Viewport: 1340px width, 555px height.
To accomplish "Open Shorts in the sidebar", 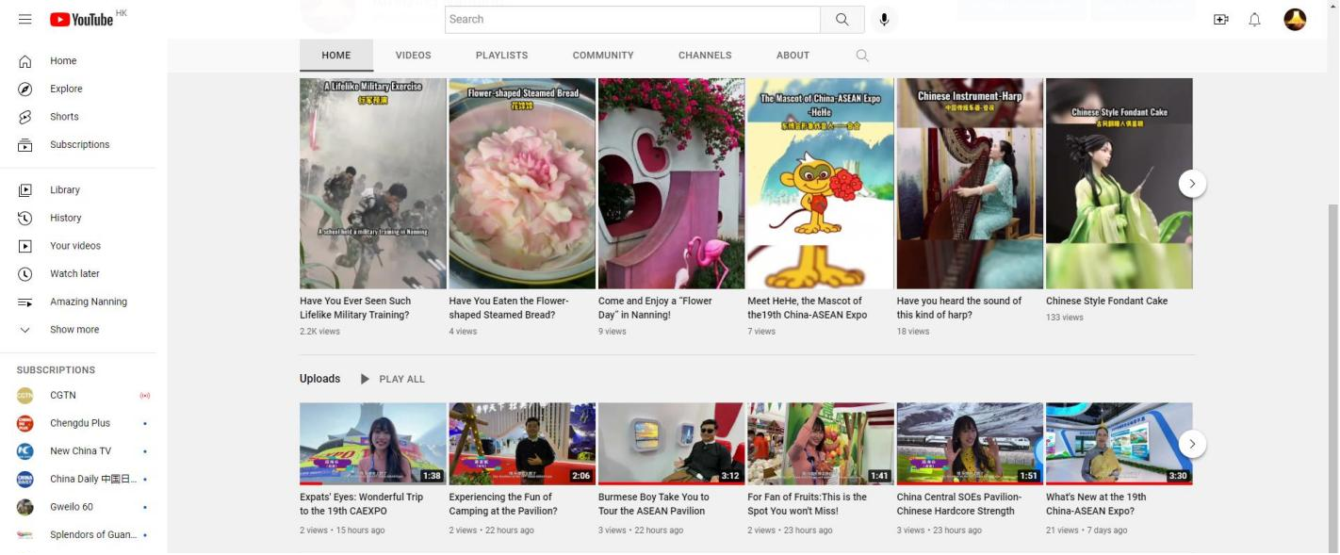I will point(64,117).
